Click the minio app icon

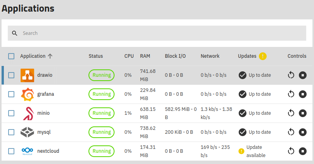click(x=28, y=113)
